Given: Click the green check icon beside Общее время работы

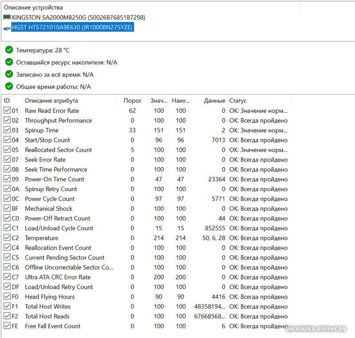Looking at the screenshot, I should pyautogui.click(x=9, y=86).
